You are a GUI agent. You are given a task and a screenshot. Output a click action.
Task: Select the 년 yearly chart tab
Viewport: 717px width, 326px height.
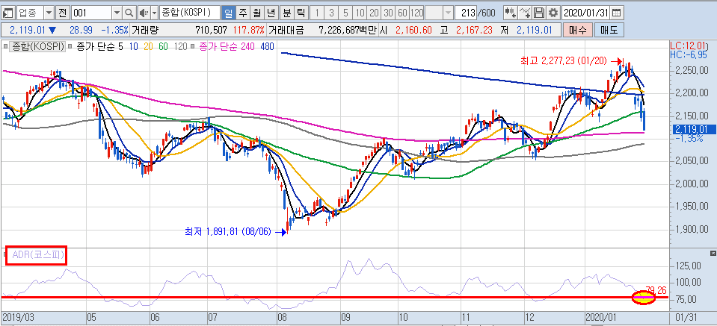[x=271, y=13]
